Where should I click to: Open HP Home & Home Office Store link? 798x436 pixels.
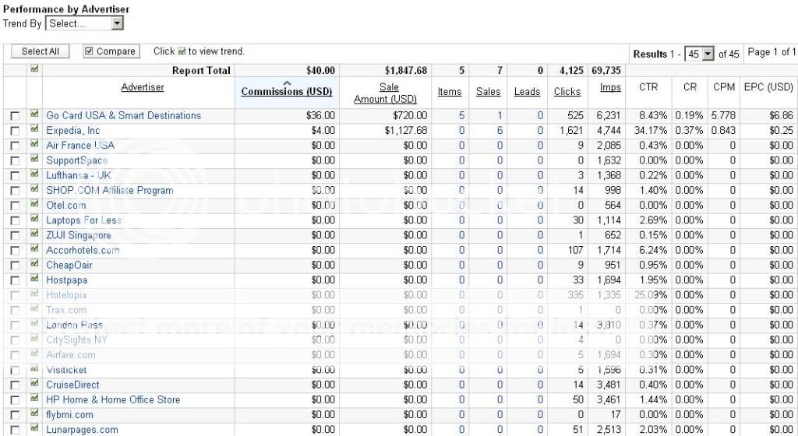pyautogui.click(x=113, y=400)
